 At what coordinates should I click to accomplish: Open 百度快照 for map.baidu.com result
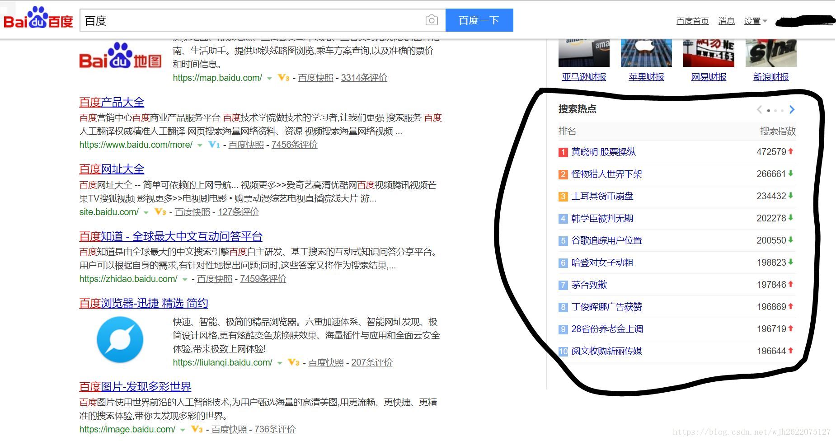tap(315, 78)
